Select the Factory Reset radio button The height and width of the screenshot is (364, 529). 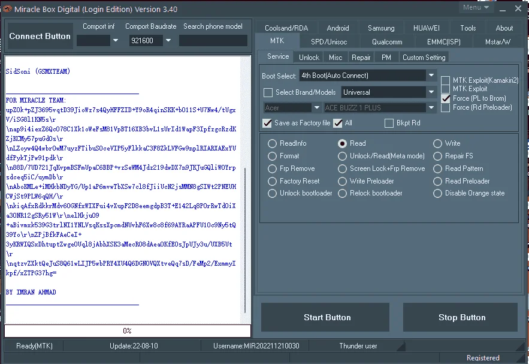[272, 181]
